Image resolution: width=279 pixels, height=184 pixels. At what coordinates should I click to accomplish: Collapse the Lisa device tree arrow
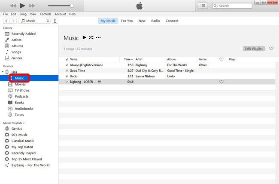click(3, 72)
